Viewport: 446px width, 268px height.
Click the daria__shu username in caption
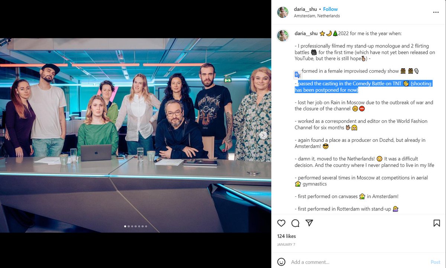pyautogui.click(x=306, y=33)
